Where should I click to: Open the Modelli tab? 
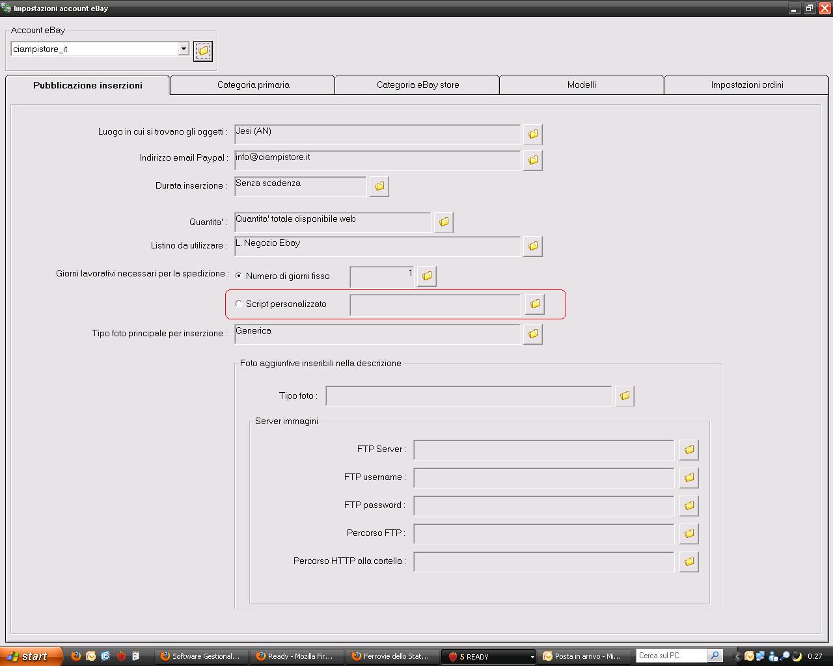pyautogui.click(x=582, y=85)
